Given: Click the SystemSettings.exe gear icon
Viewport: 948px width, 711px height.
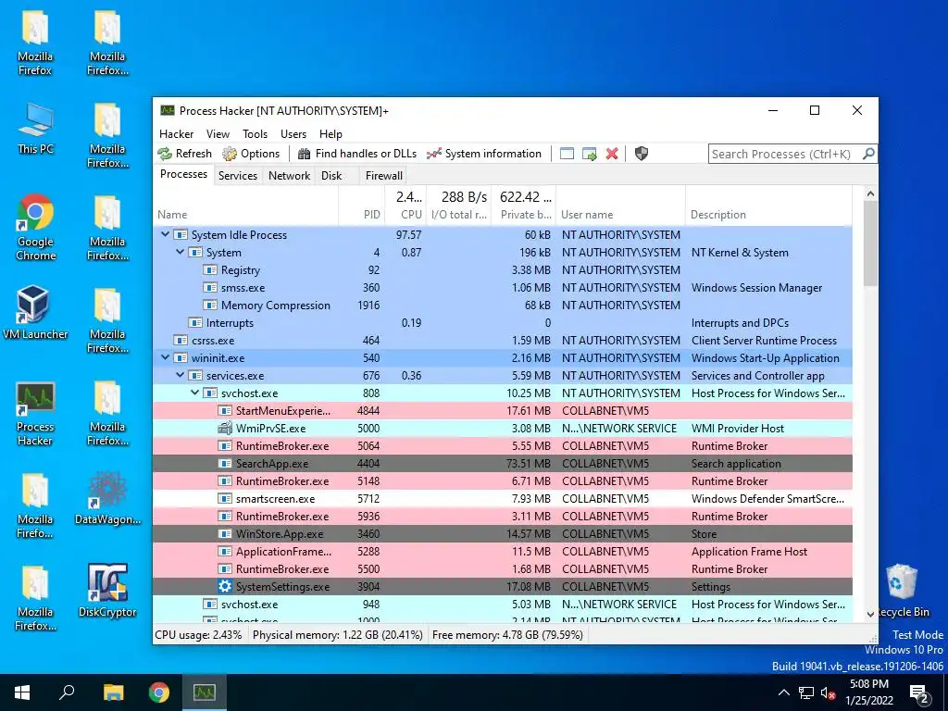Looking at the screenshot, I should (x=225, y=586).
